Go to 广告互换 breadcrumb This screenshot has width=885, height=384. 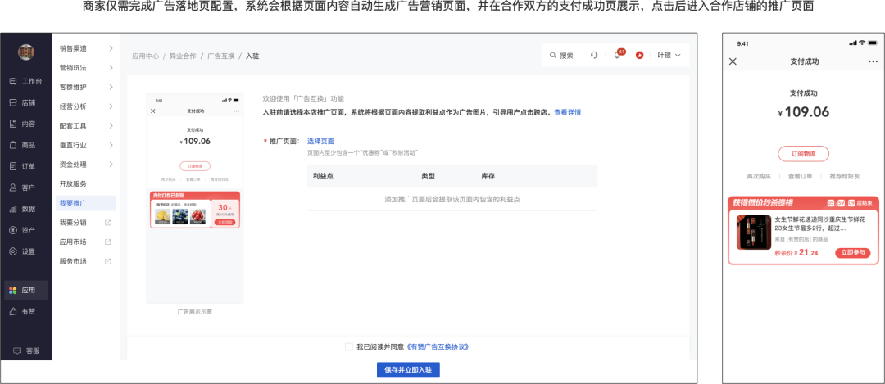click(x=220, y=56)
